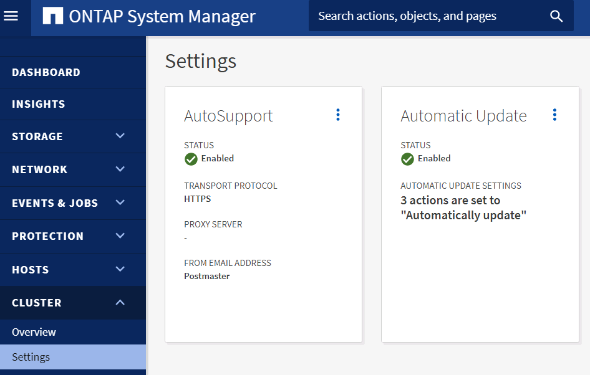This screenshot has width=590, height=375.
Task: Click AutoSupport green Enabled status icon
Action: pyautogui.click(x=191, y=159)
